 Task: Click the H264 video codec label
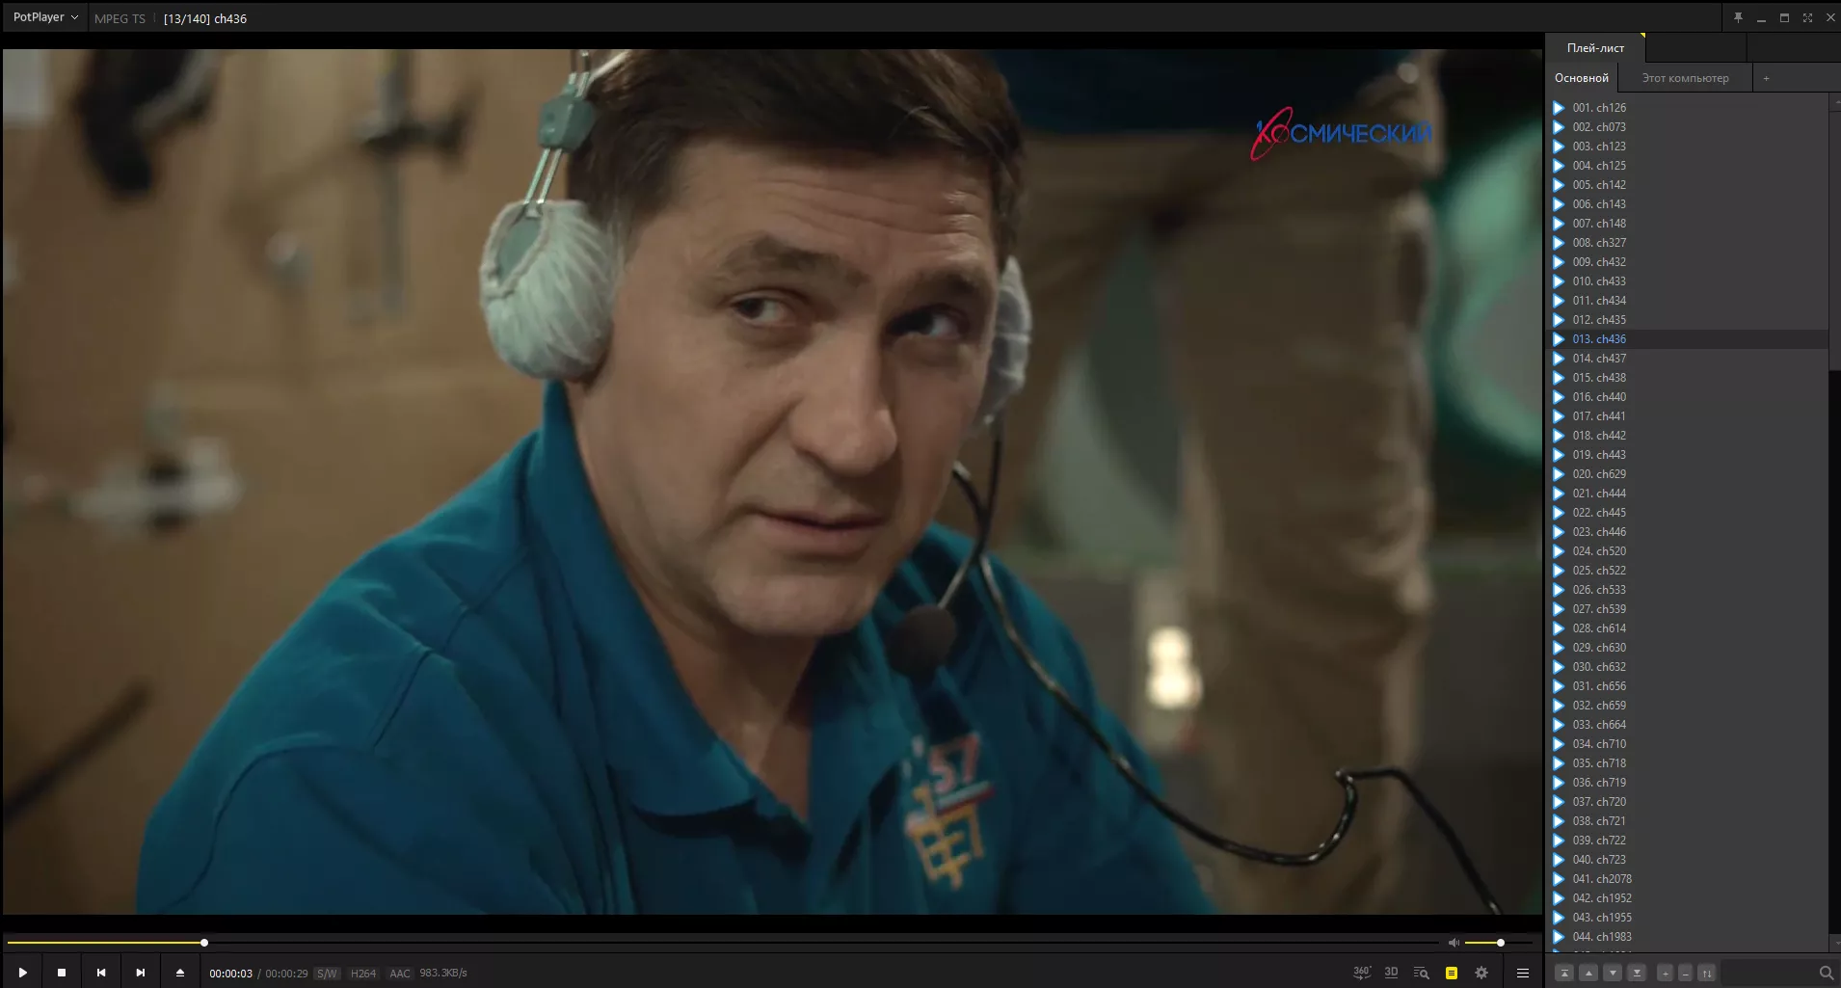pyautogui.click(x=363, y=974)
